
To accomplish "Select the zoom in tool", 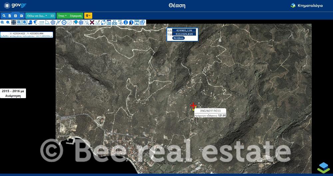I will coord(2,23).
